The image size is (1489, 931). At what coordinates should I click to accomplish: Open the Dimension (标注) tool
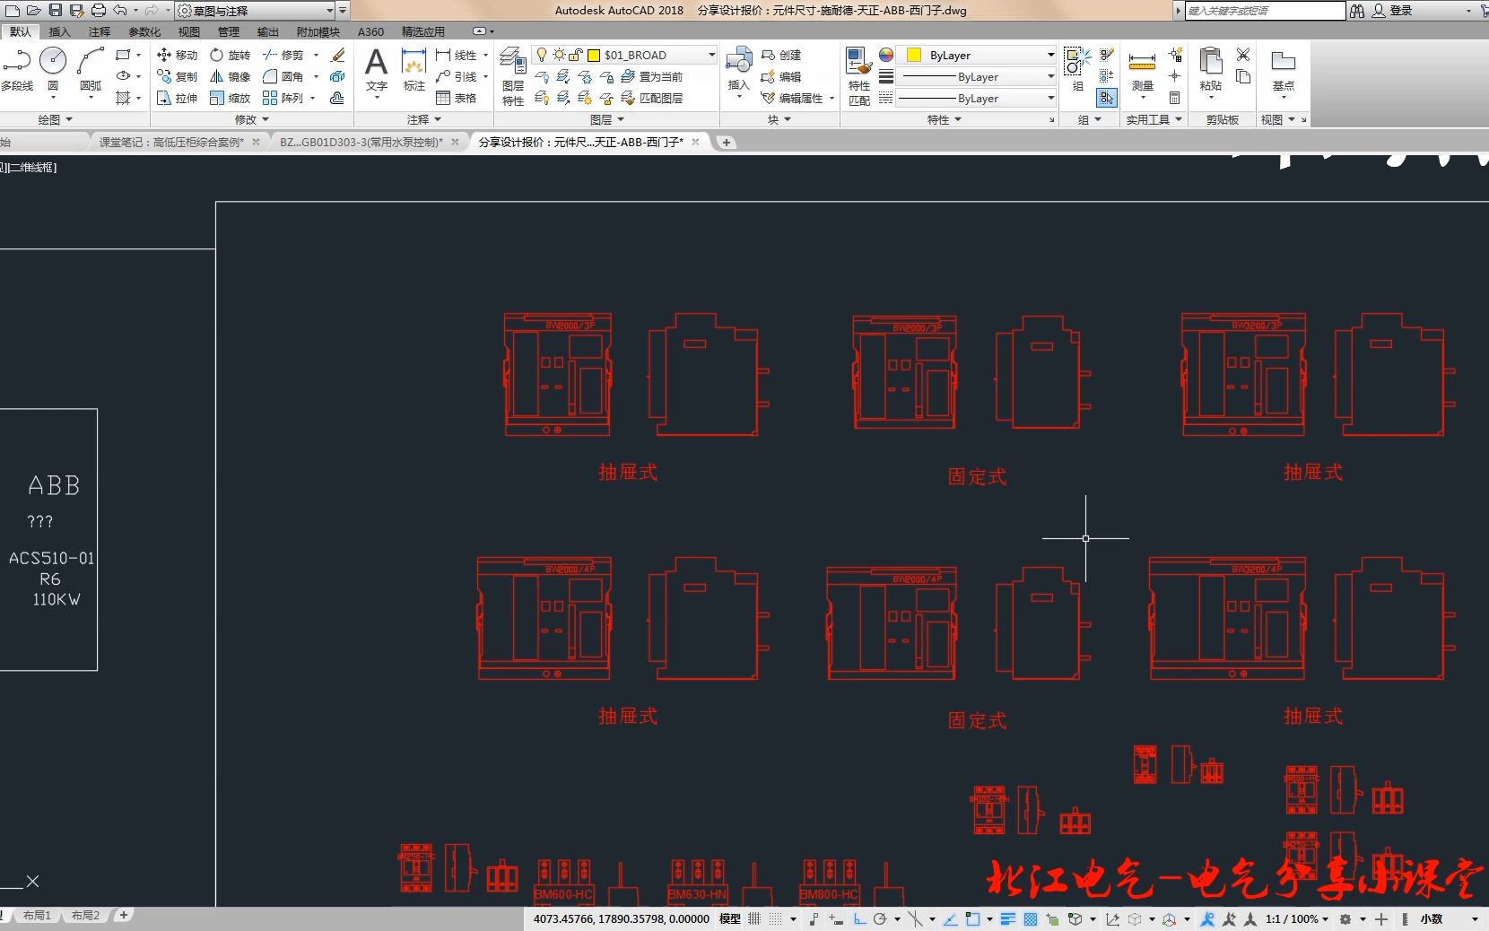[x=414, y=70]
